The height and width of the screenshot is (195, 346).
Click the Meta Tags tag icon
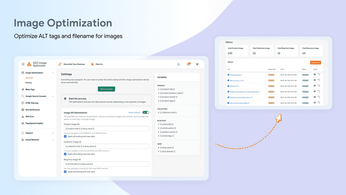23,90
